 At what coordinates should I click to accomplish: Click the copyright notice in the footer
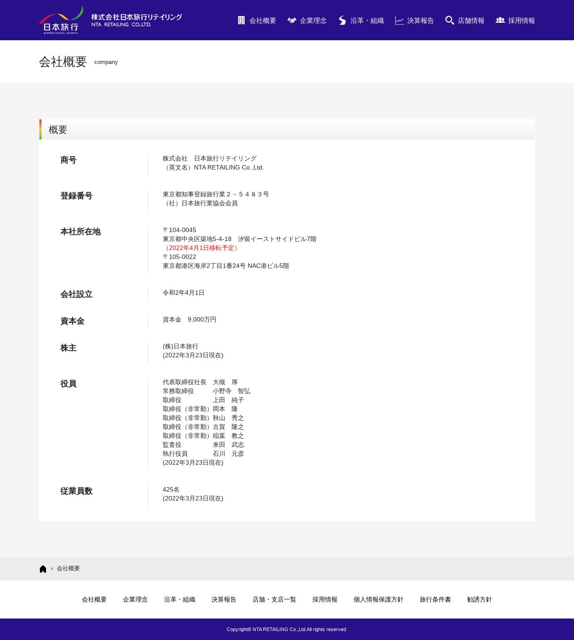287,629
